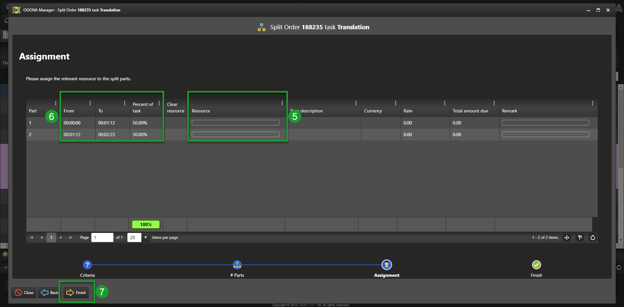Click the Criteria step question-mark icon
This screenshot has height=307, width=624.
tap(87, 265)
